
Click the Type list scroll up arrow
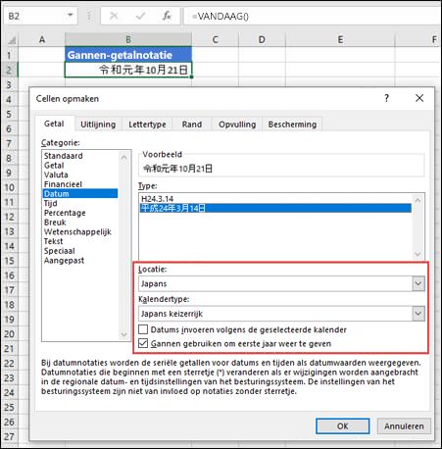417,200
